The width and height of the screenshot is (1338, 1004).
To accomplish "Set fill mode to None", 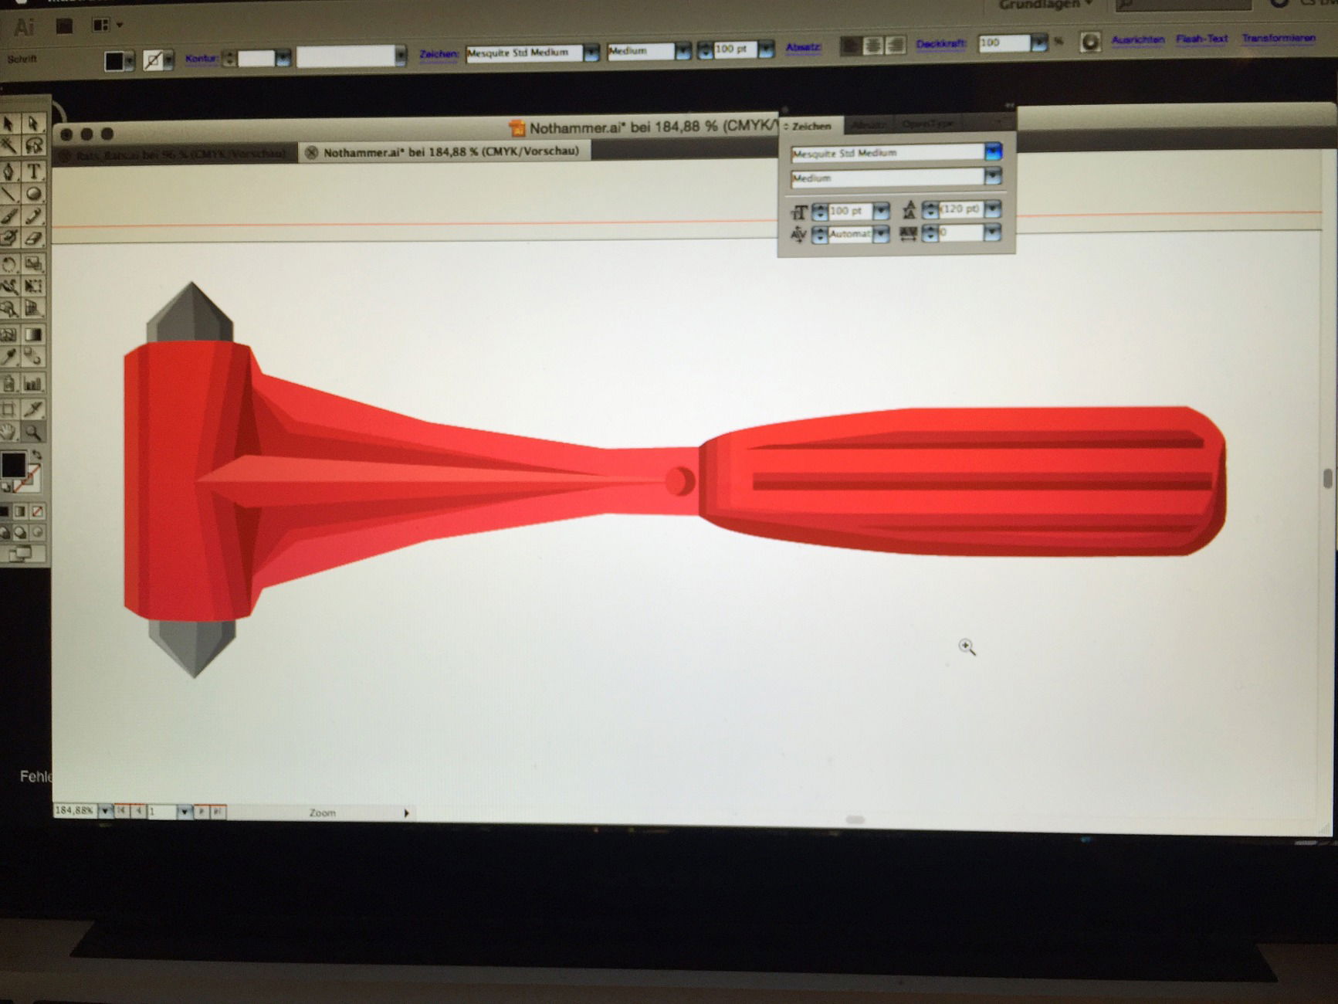I will 38,511.
